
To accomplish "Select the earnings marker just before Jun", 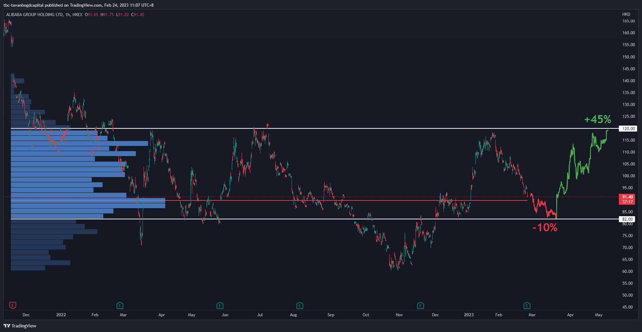I will [x=220, y=305].
